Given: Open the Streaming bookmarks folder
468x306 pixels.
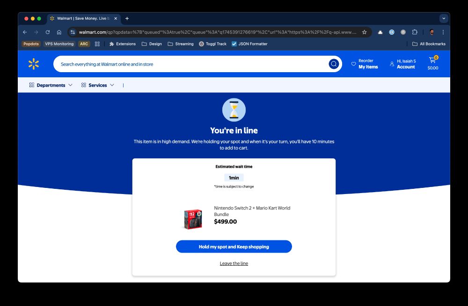Looking at the screenshot, I should 181,44.
